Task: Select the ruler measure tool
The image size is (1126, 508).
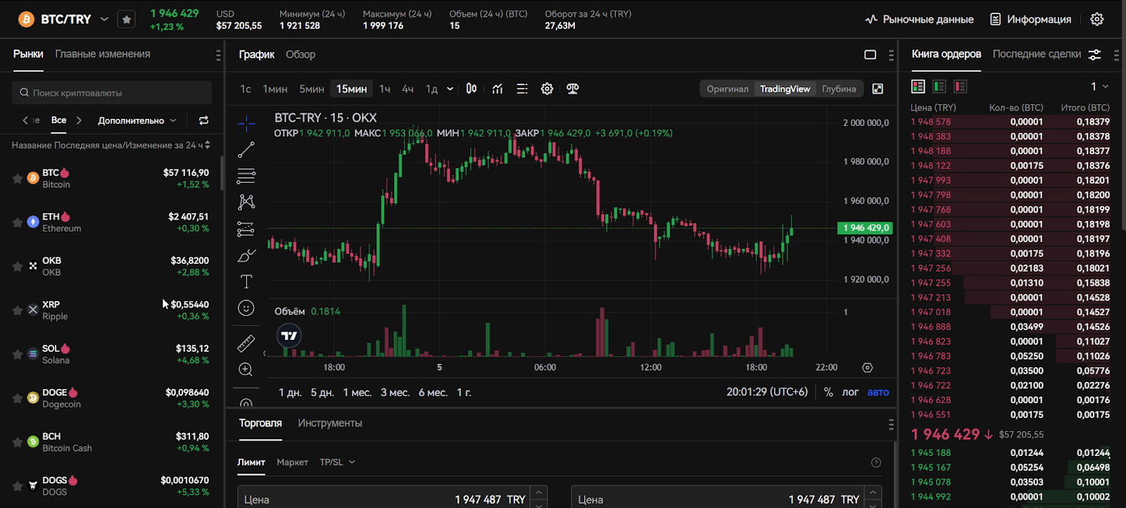Action: pyautogui.click(x=246, y=343)
